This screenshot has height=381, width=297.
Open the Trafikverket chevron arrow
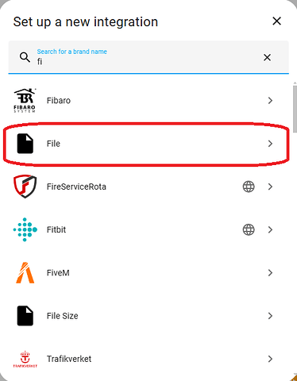tap(270, 359)
